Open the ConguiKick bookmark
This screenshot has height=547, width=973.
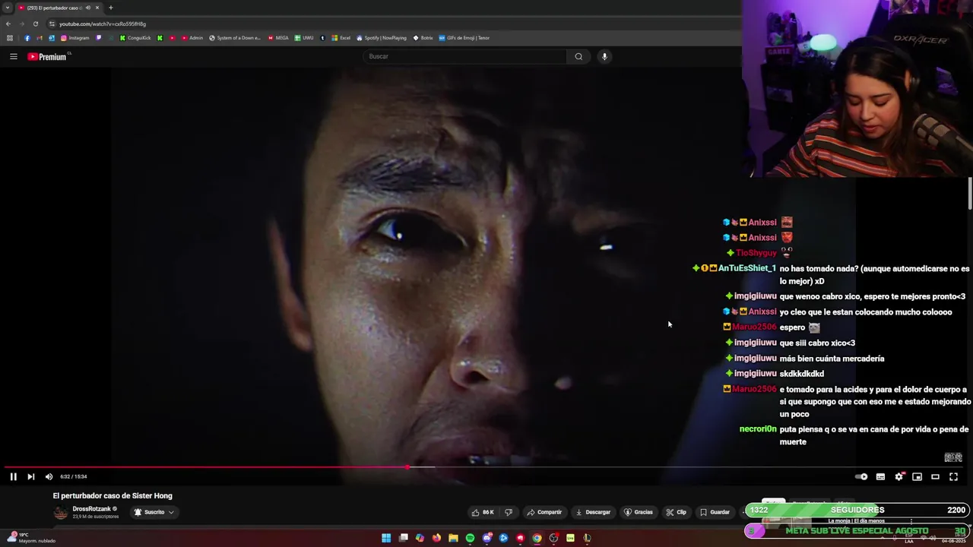pyautogui.click(x=135, y=38)
